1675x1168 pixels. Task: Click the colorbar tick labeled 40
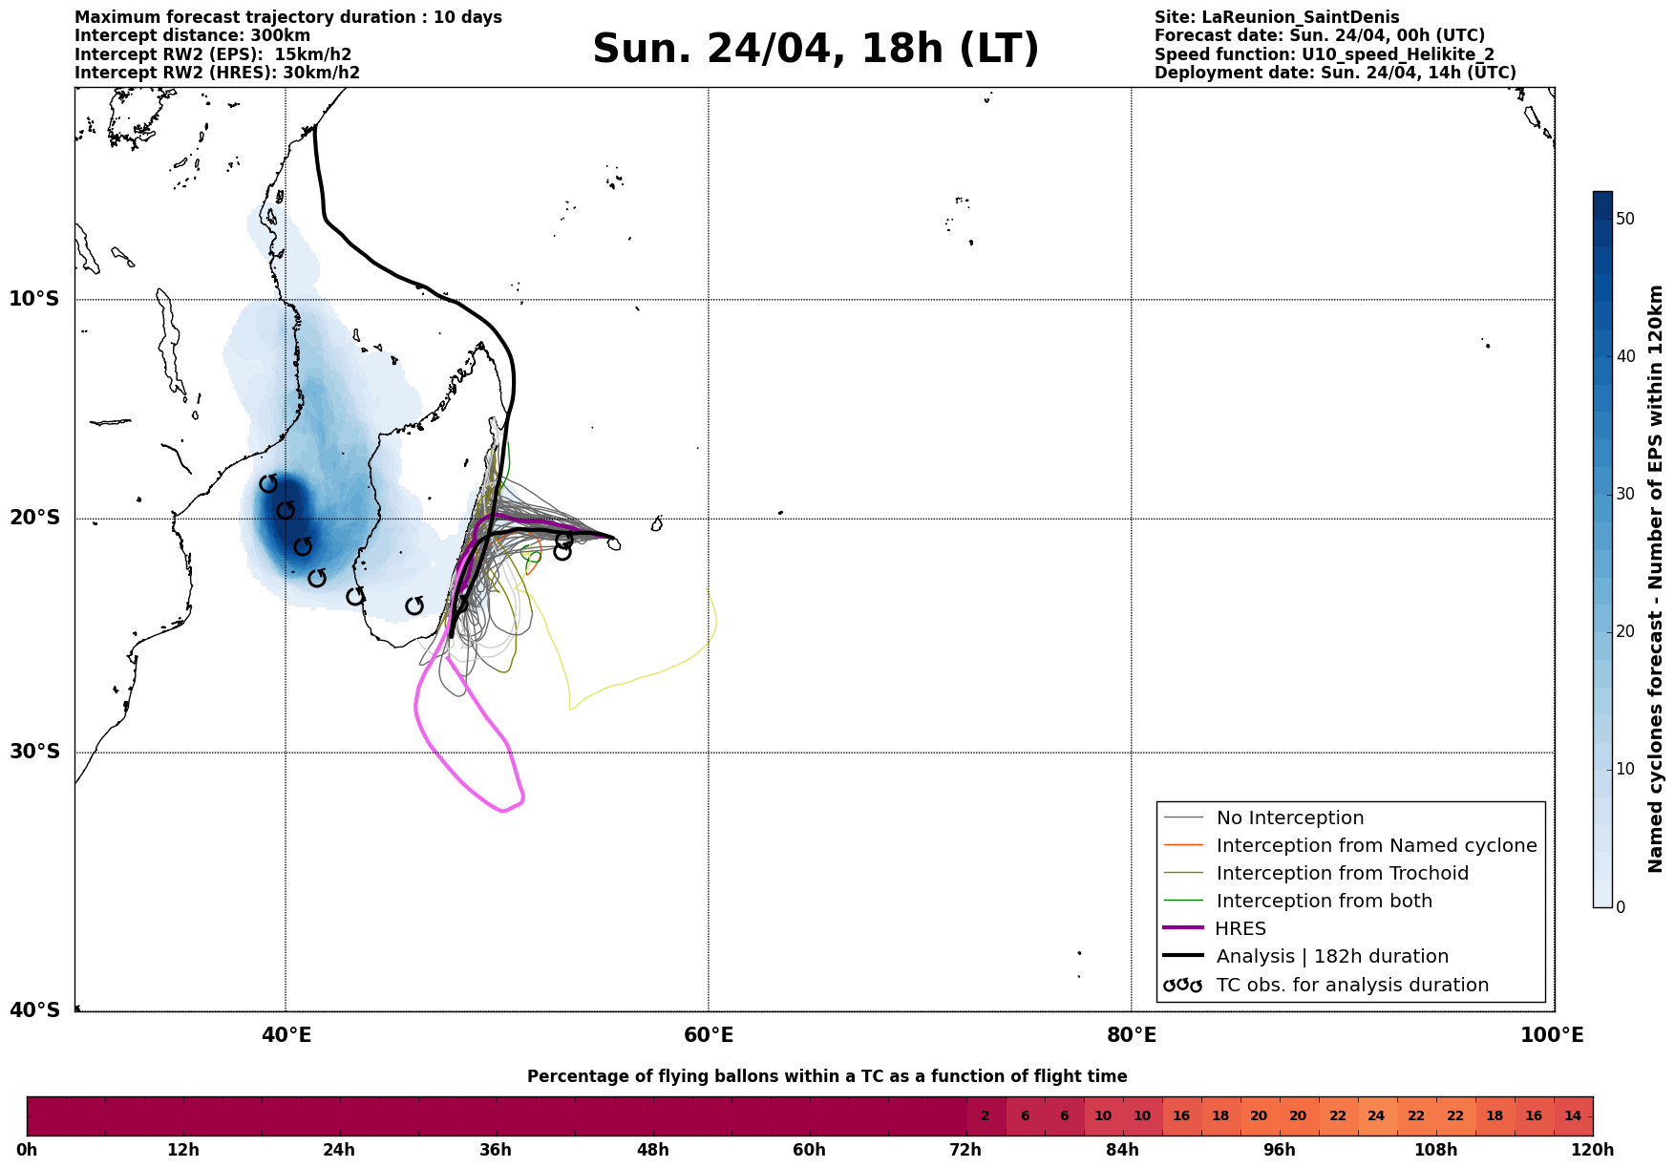(x=1625, y=356)
